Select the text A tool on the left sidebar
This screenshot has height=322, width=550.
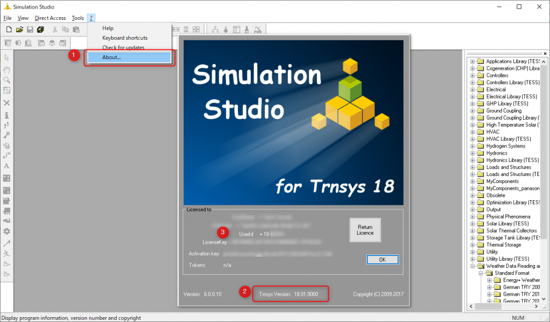[x=6, y=165]
